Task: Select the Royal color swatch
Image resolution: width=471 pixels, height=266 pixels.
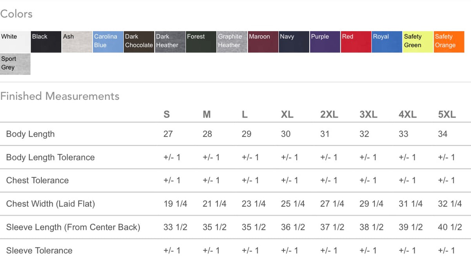Action: [387, 42]
